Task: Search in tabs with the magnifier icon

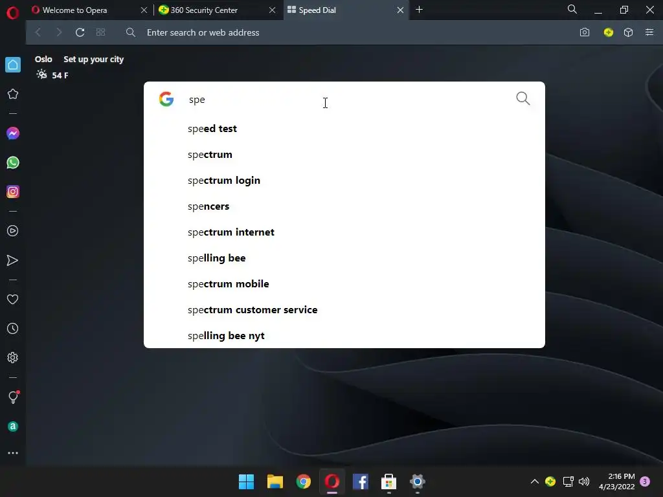Action: [572, 9]
